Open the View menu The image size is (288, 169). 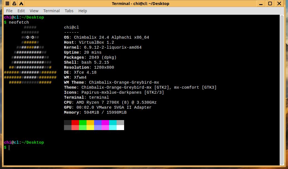(34, 11)
